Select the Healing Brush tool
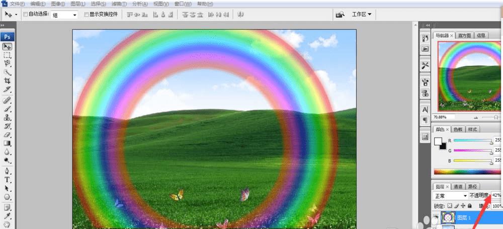Viewport: 503px width, 229px height. click(x=8, y=100)
